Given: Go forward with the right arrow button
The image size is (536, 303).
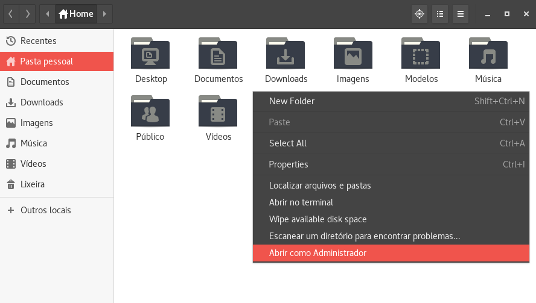Looking at the screenshot, I should pyautogui.click(x=27, y=14).
